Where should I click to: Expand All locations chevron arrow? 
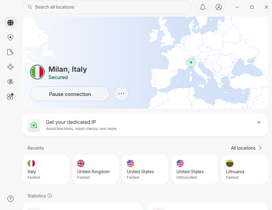pos(260,148)
